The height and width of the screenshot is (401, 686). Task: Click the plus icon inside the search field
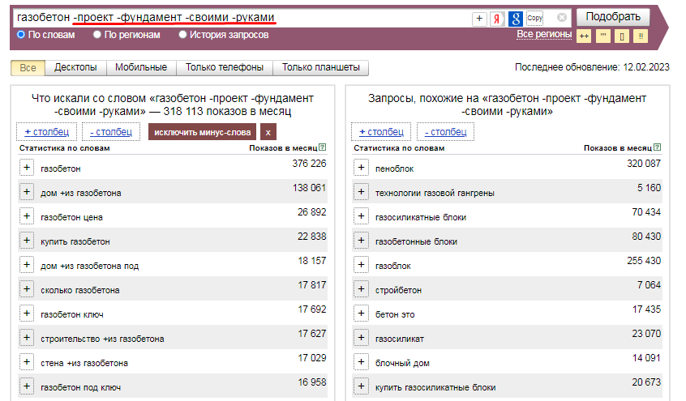[x=479, y=18]
